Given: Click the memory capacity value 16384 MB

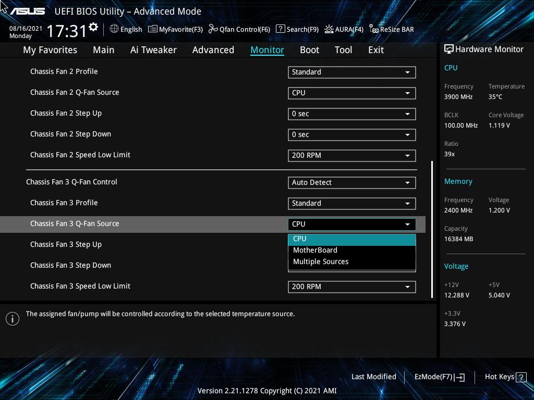Looking at the screenshot, I should pyautogui.click(x=459, y=239).
